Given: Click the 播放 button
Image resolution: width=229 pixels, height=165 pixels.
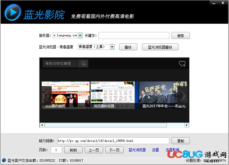Looking at the screenshot, I should coord(128,47).
